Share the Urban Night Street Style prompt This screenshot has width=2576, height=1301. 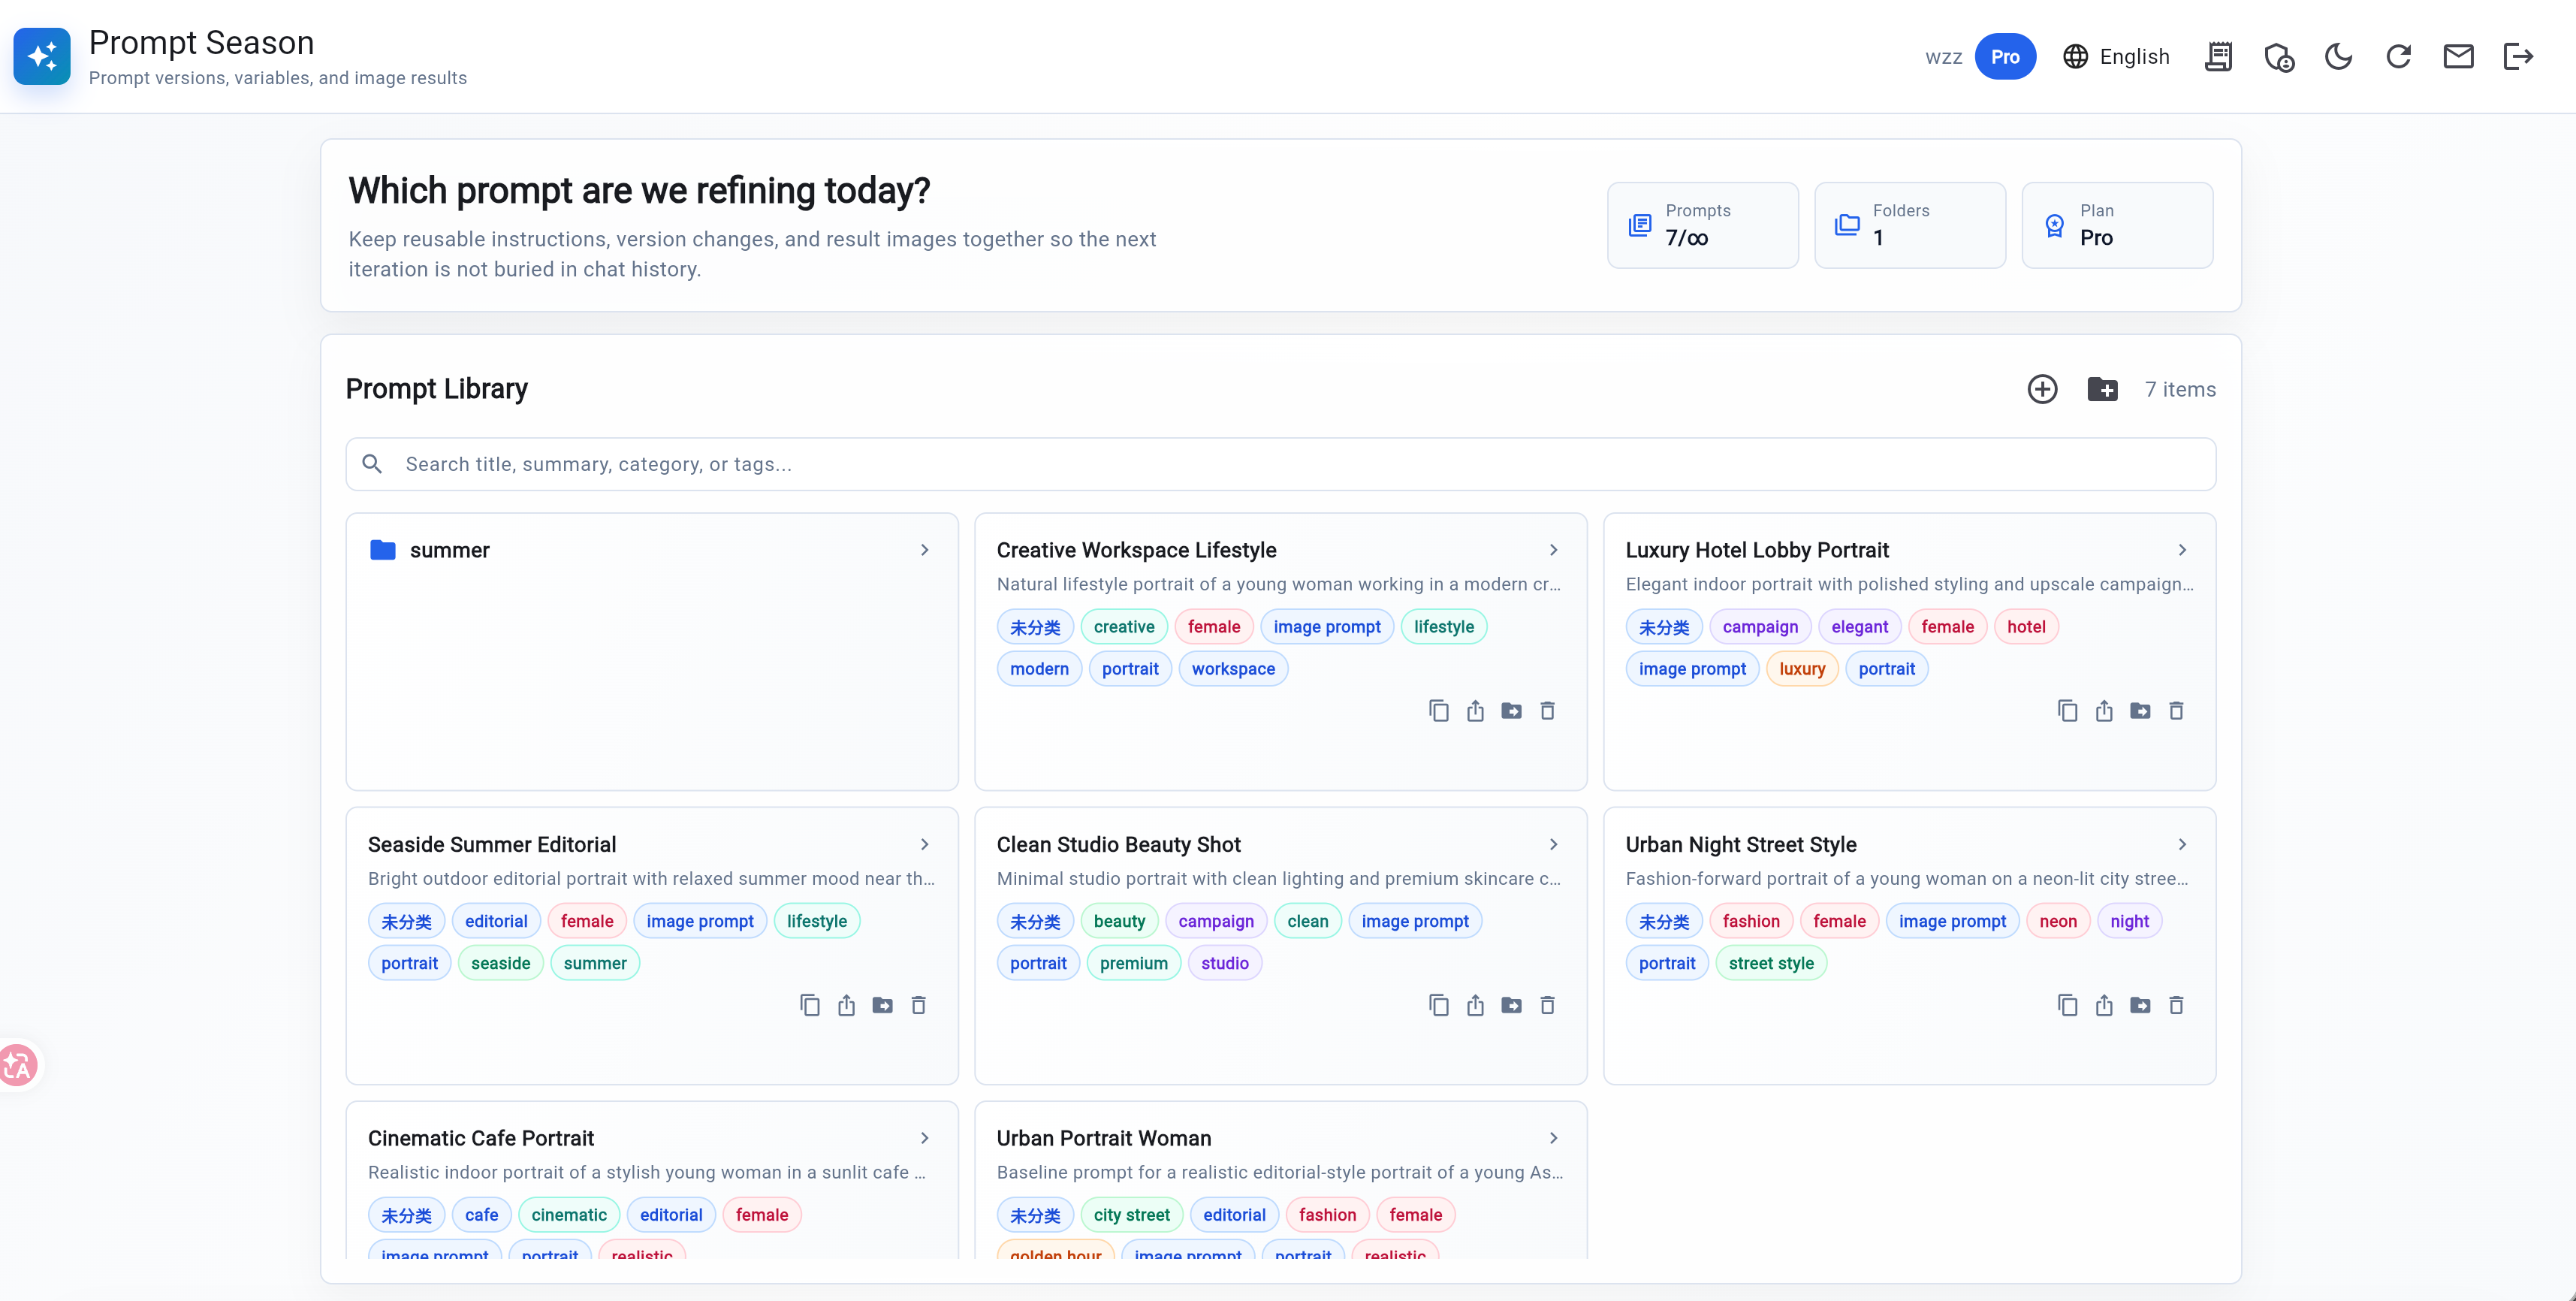click(2104, 1005)
